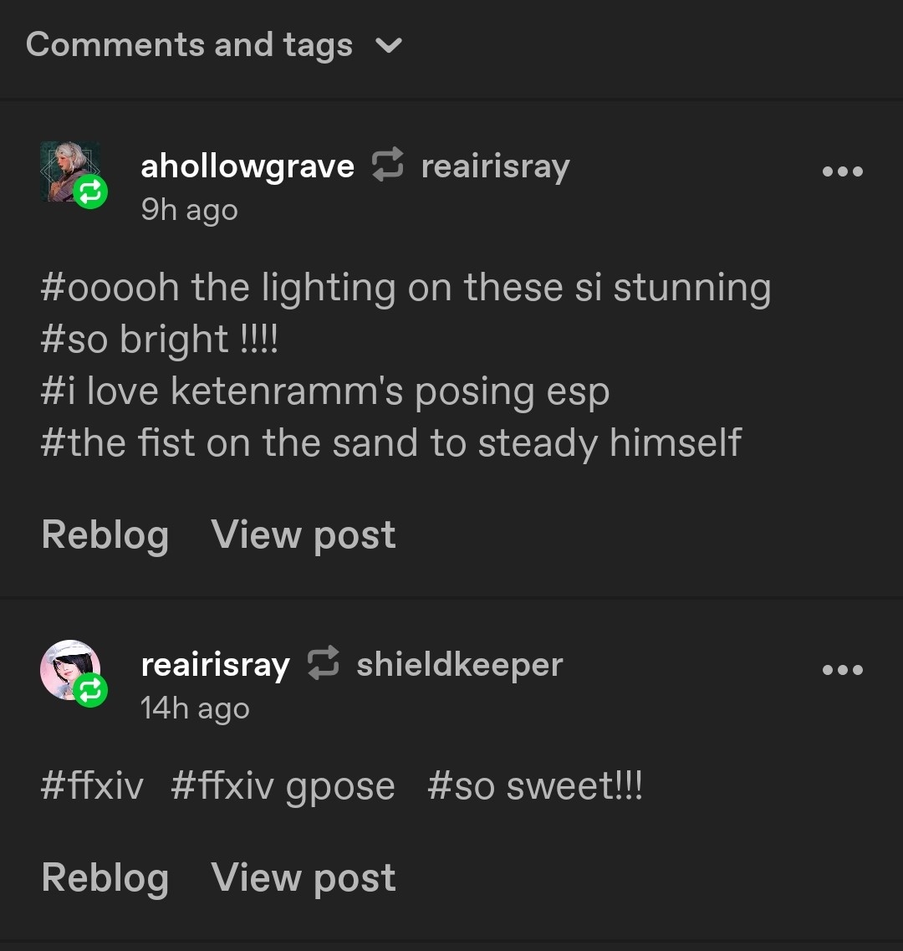Viewport: 903px width, 951px height.
Task: Click the reblog arrows icon beside shieldkeeper
Action: point(323,663)
